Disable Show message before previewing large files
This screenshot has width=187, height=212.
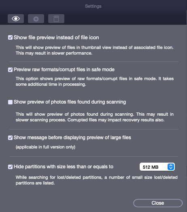click(10, 138)
